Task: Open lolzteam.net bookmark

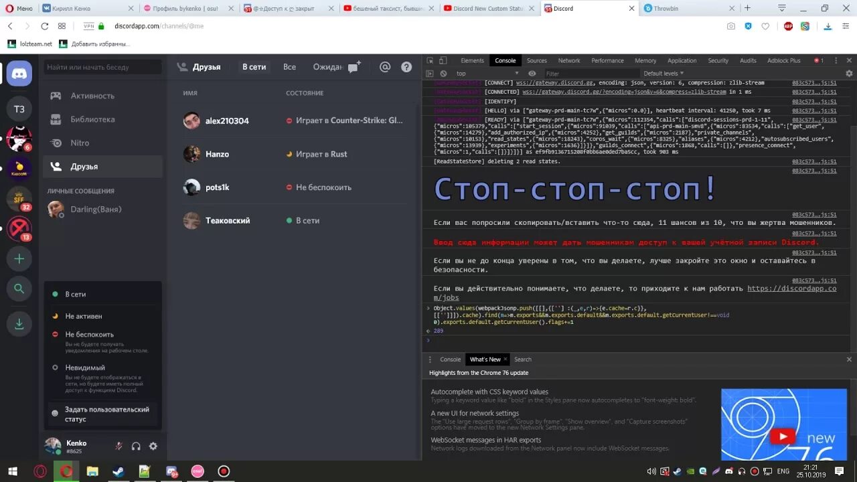Action: pos(30,44)
